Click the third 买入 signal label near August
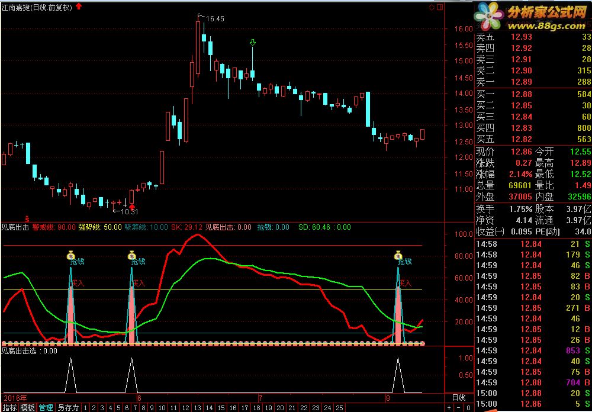The height and width of the screenshot is (412, 592). coord(406,283)
